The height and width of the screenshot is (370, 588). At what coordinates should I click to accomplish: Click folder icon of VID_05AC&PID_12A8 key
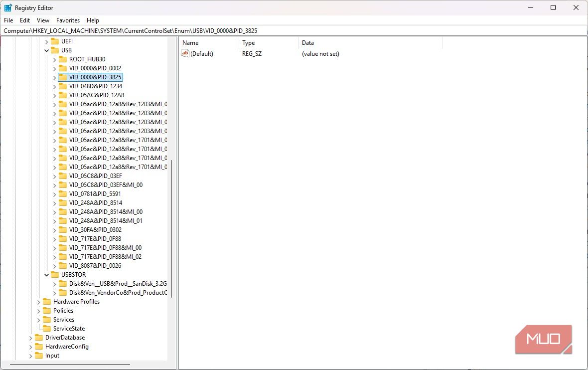(63, 95)
